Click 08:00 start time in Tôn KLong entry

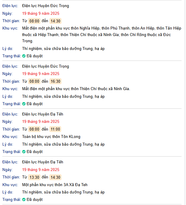[x=34, y=129]
